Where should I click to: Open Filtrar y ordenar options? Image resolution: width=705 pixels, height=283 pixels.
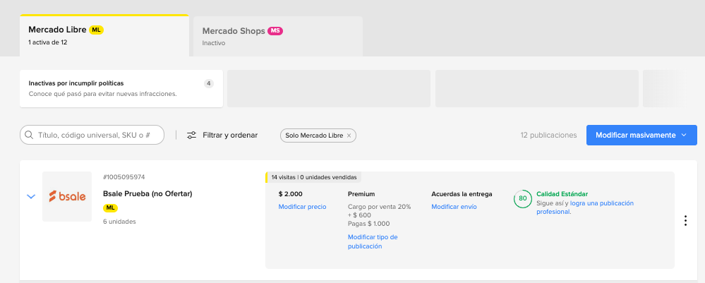(x=222, y=135)
